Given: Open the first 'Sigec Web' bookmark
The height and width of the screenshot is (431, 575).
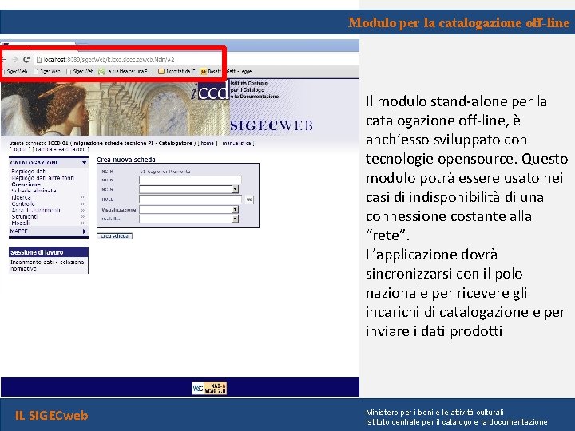Looking at the screenshot, I should [18, 72].
